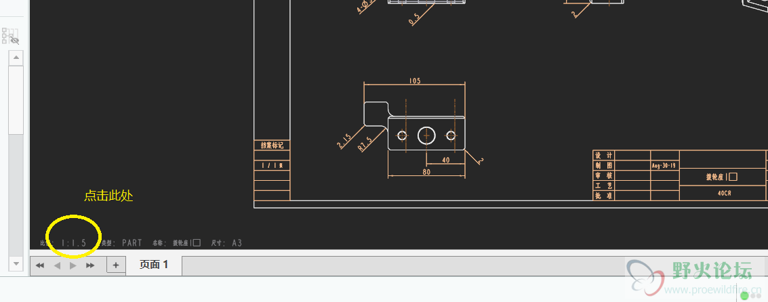Click the A3 sheet size text

point(237,243)
